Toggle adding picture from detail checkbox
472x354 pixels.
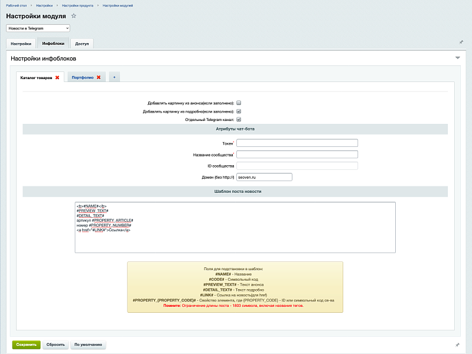pyautogui.click(x=239, y=111)
